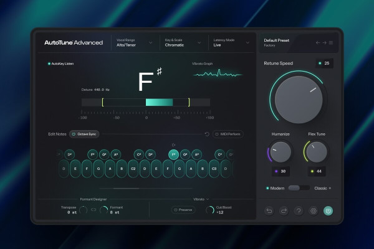Toggle the plugin power bypass button
Screen dimensions: 374x249
click(328, 211)
